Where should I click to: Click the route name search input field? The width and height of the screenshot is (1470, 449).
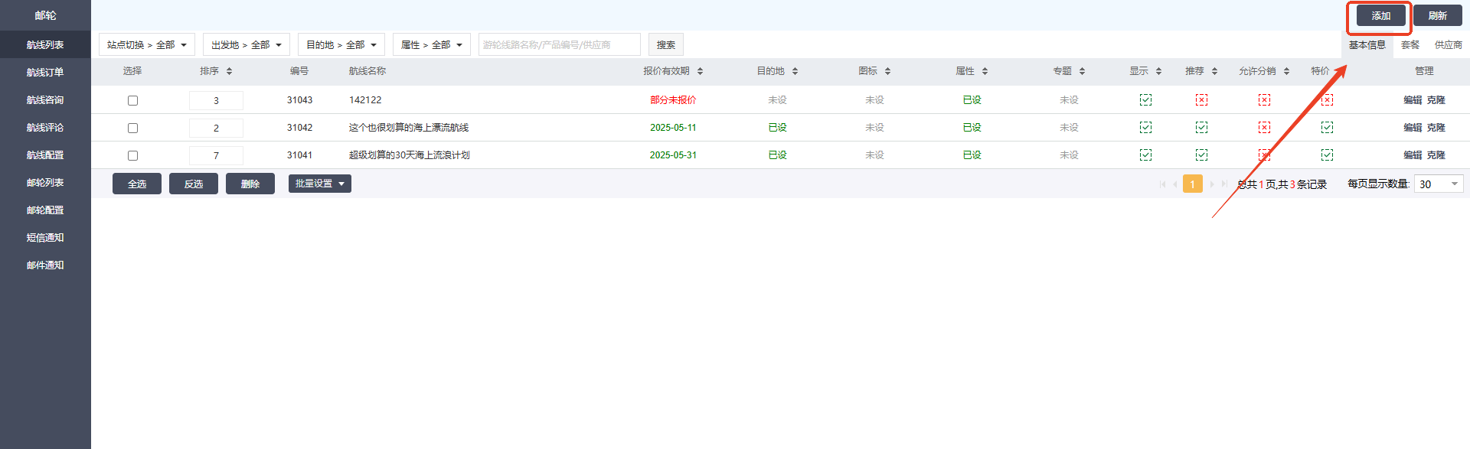click(559, 45)
